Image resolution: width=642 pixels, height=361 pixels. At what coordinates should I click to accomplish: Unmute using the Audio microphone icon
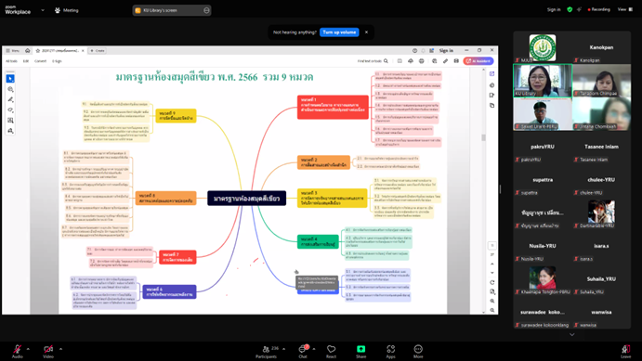(18, 351)
